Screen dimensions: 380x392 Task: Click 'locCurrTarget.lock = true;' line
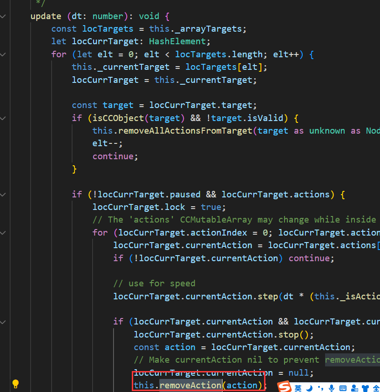(x=159, y=207)
